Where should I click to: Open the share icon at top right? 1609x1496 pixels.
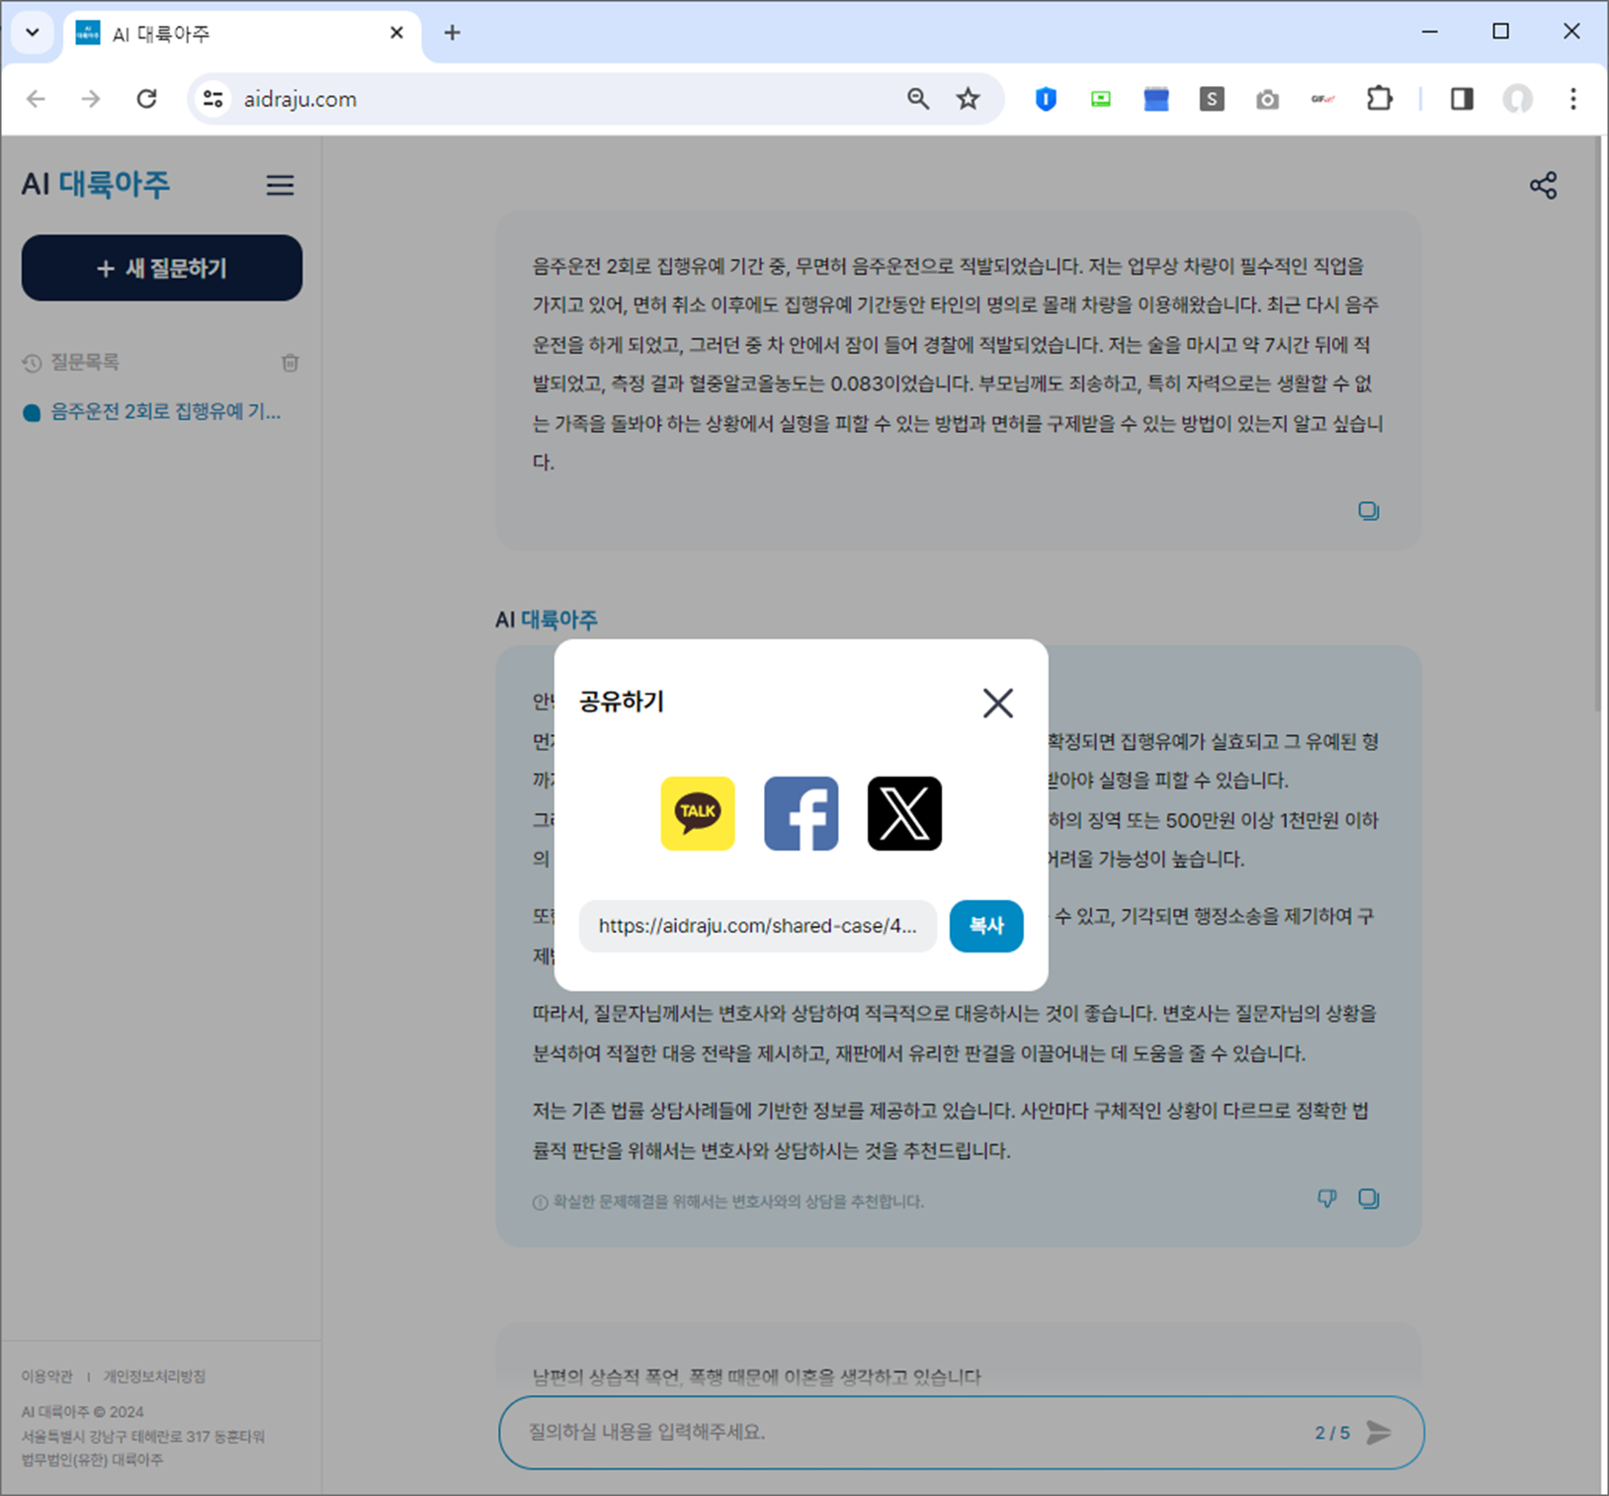click(x=1543, y=184)
